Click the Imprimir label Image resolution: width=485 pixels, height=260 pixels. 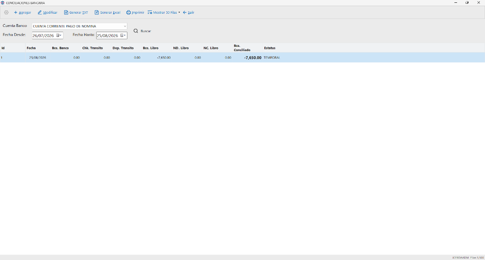click(138, 13)
